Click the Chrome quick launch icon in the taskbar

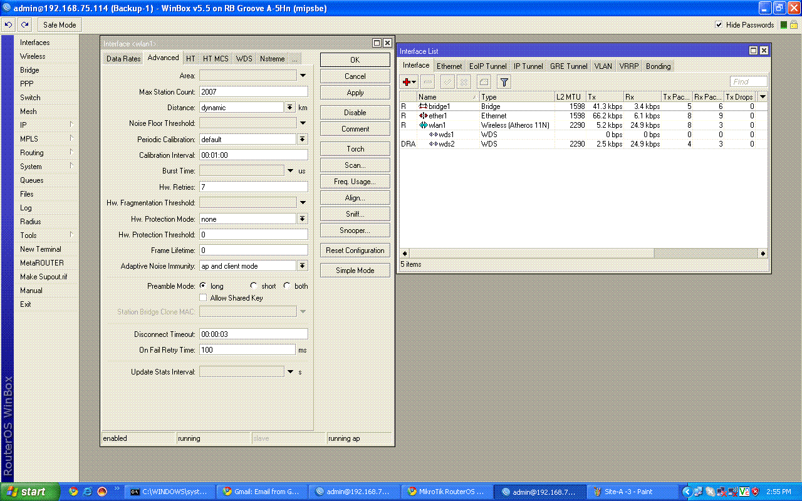click(73, 492)
